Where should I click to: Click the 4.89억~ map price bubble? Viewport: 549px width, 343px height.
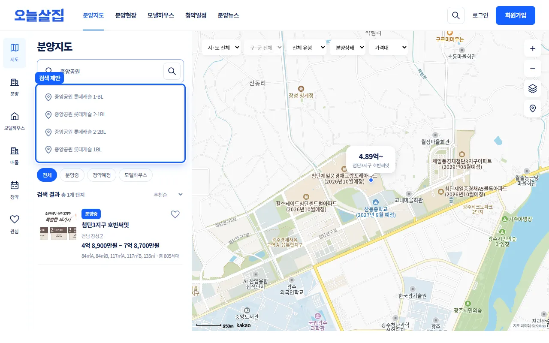coord(371,160)
